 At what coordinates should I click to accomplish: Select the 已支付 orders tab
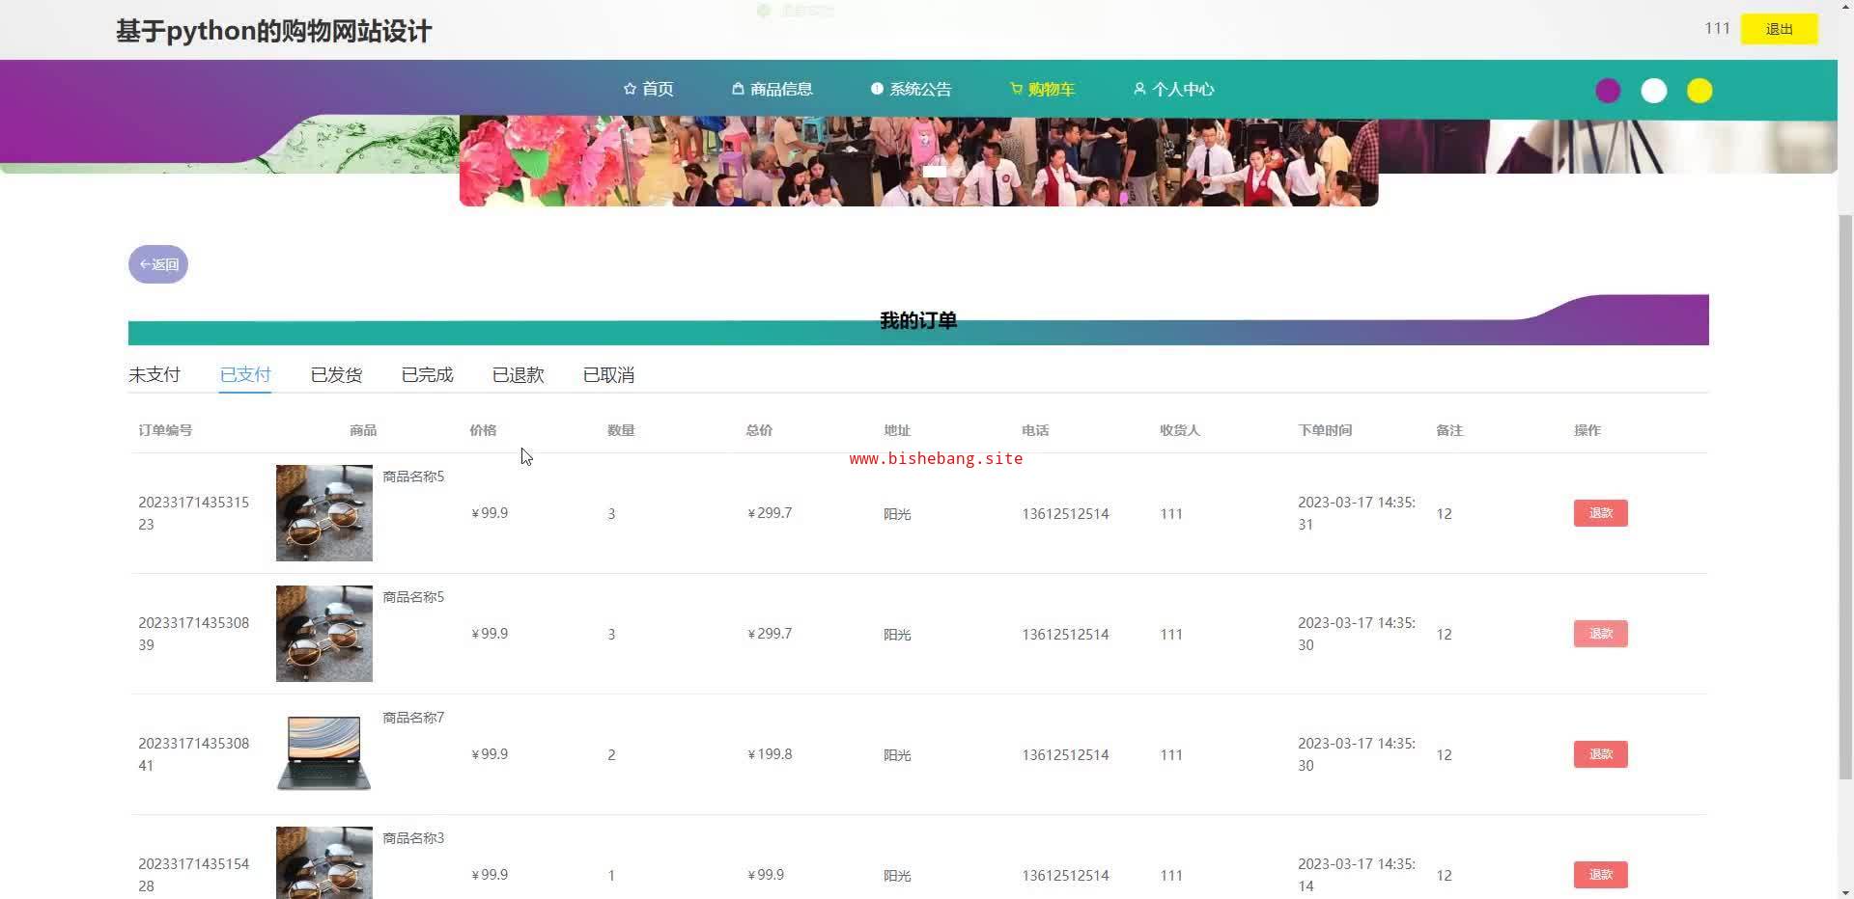pyautogui.click(x=245, y=375)
